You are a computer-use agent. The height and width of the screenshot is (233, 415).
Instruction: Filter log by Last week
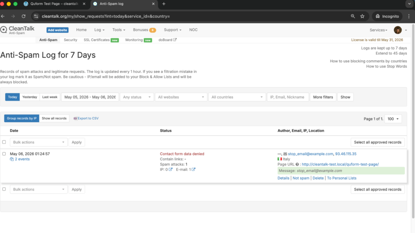pos(50,97)
